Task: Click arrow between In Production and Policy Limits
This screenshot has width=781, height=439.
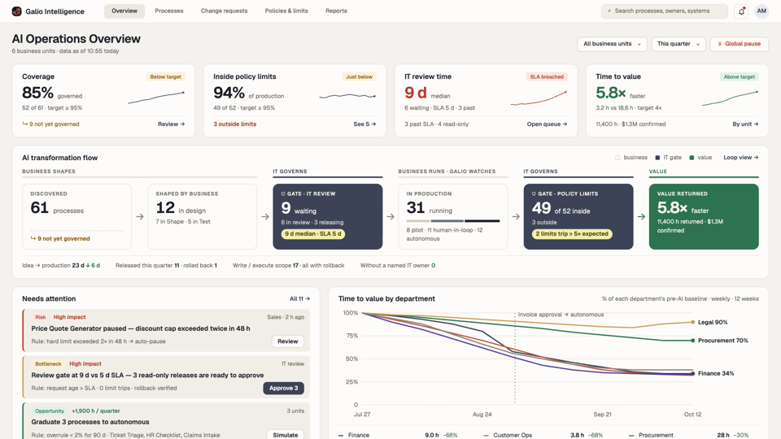Action: (x=516, y=216)
